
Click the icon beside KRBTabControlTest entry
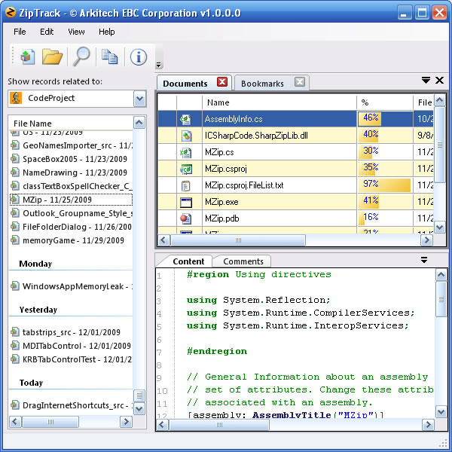[x=15, y=359]
